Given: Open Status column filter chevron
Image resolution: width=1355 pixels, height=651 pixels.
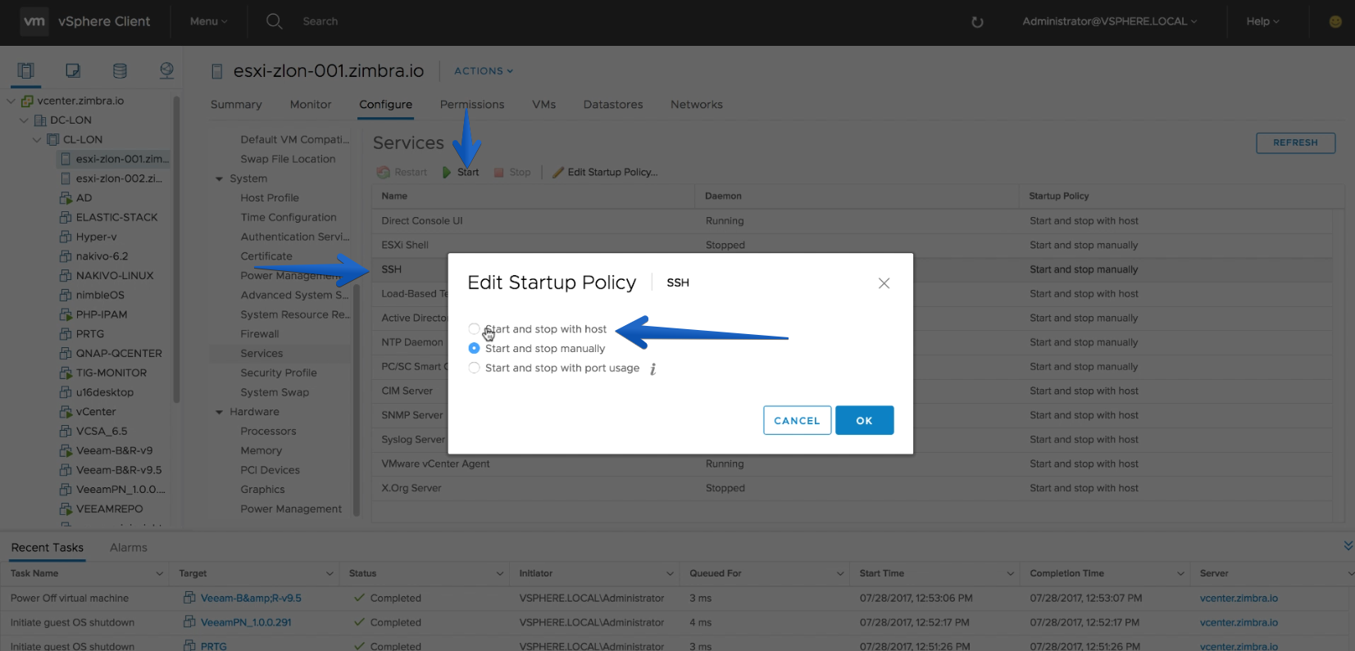Looking at the screenshot, I should (x=500, y=574).
